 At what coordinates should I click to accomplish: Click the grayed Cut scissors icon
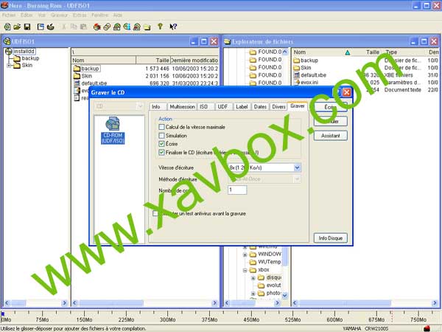[x=64, y=27]
